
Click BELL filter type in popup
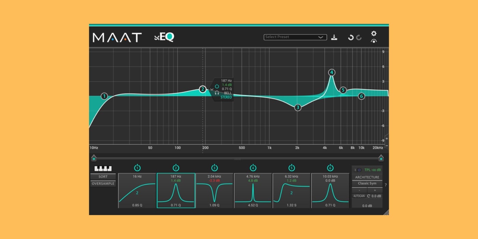[x=228, y=93]
